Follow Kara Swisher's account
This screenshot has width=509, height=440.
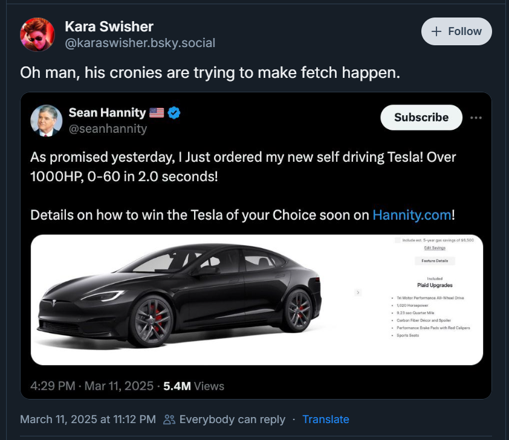point(456,31)
